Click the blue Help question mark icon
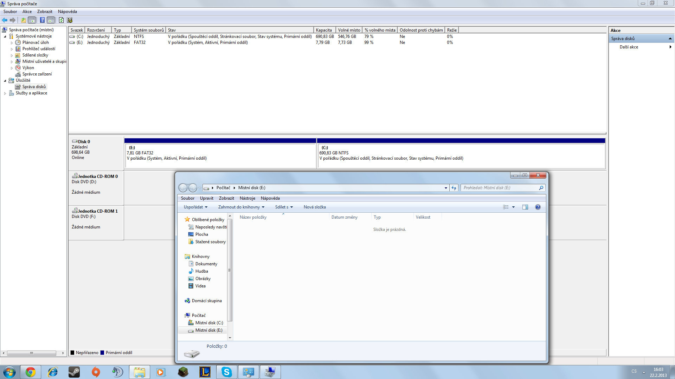675x379 pixels. pos(42,20)
